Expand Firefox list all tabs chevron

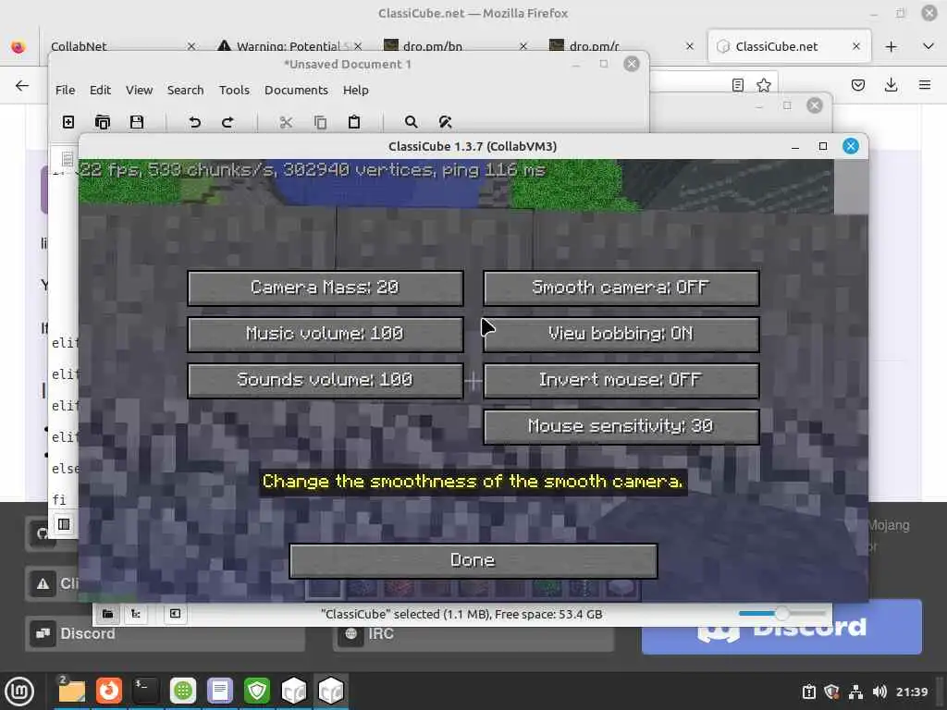pos(929,46)
